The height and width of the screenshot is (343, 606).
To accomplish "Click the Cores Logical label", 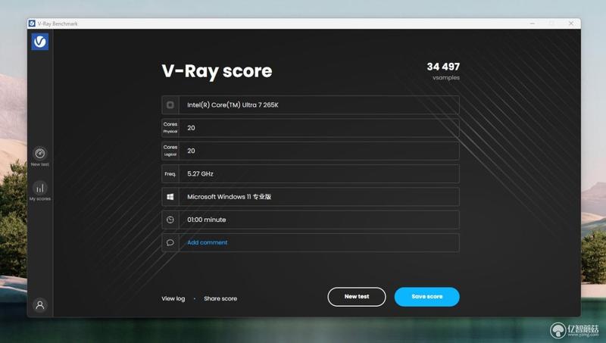I will 170,151.
